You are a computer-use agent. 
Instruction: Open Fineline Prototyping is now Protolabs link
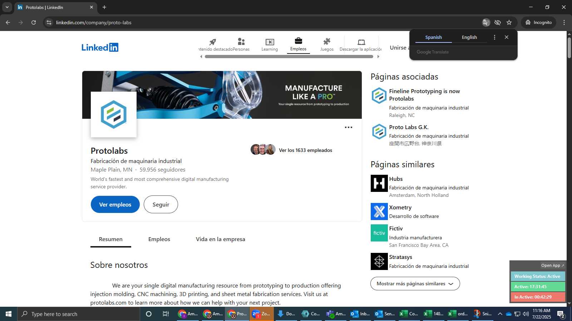pyautogui.click(x=424, y=95)
